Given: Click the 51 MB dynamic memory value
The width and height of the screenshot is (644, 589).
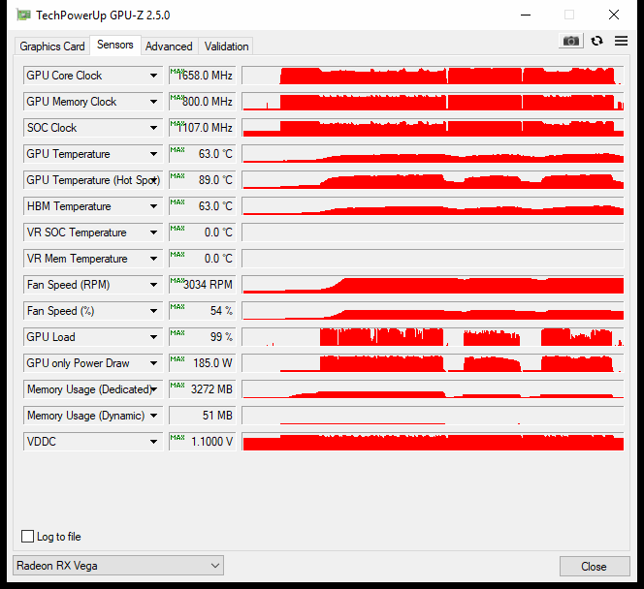Looking at the screenshot, I should 203,416.
